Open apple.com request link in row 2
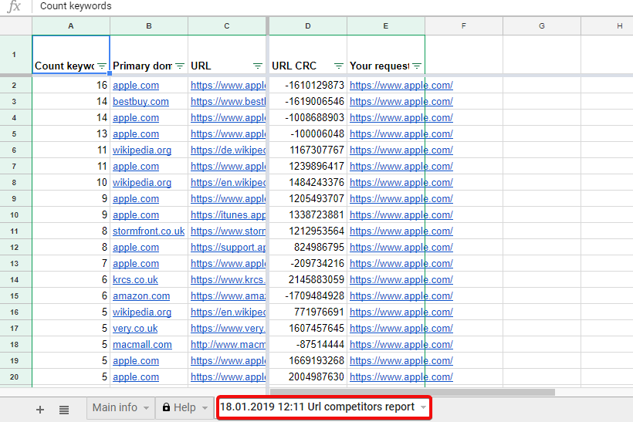 pos(401,85)
